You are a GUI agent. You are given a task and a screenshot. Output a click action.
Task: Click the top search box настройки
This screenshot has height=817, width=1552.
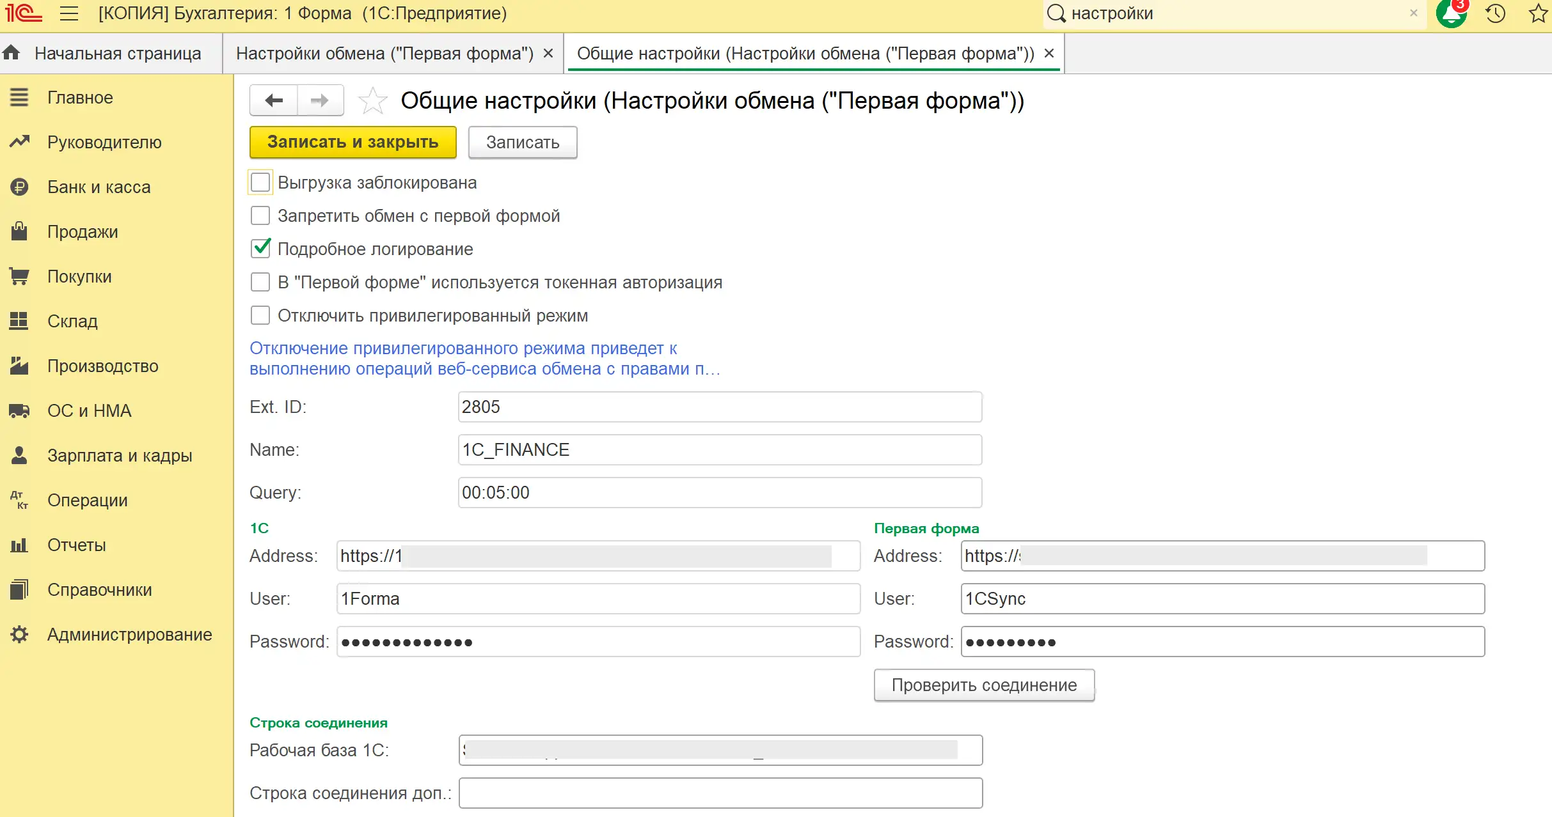click(x=1235, y=13)
